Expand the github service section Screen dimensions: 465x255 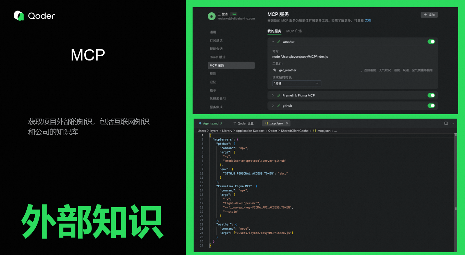click(x=273, y=106)
